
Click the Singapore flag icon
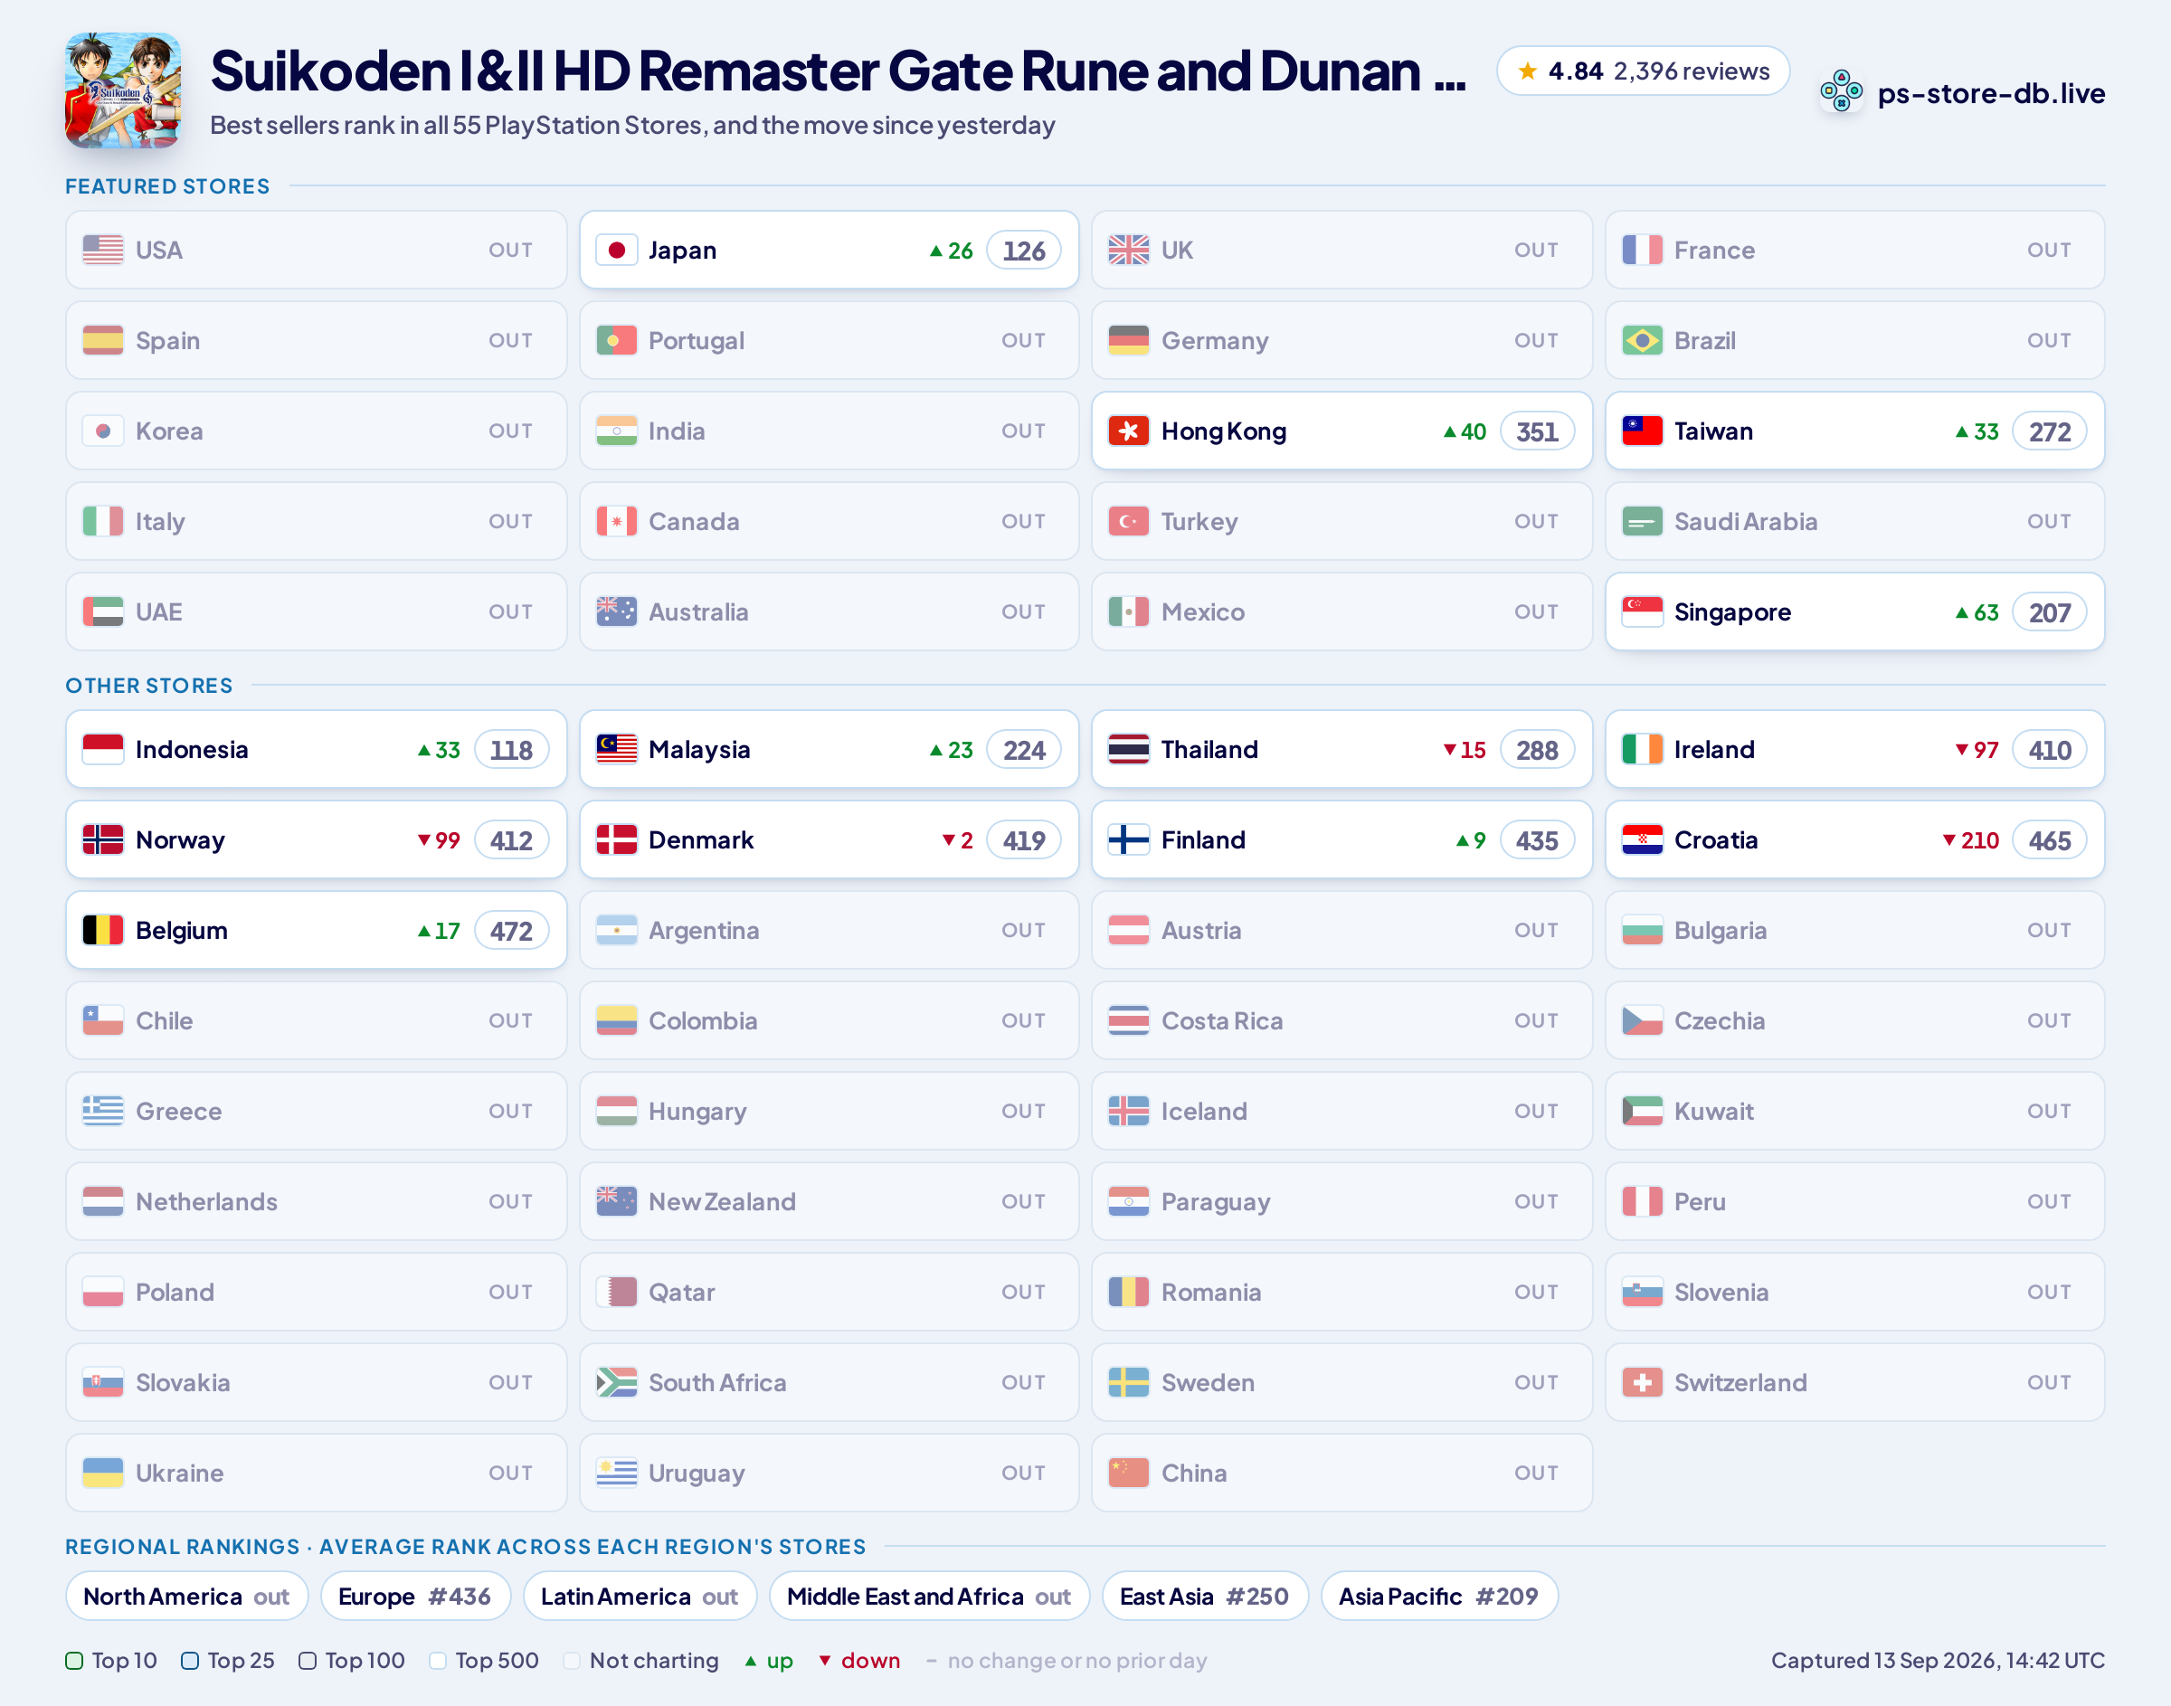point(1642,611)
